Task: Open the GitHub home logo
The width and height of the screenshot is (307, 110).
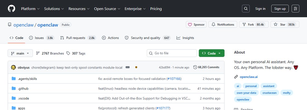Action: [11, 9]
